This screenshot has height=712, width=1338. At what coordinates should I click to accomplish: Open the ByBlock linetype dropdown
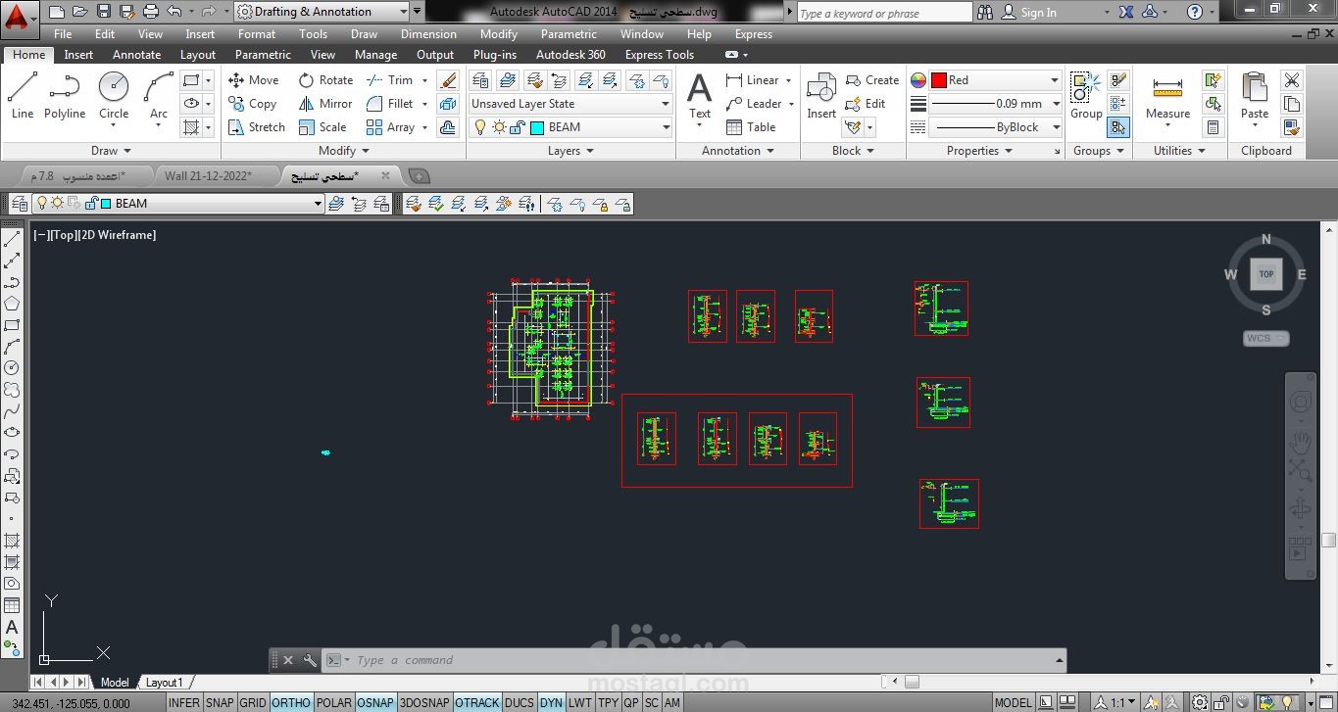[995, 127]
